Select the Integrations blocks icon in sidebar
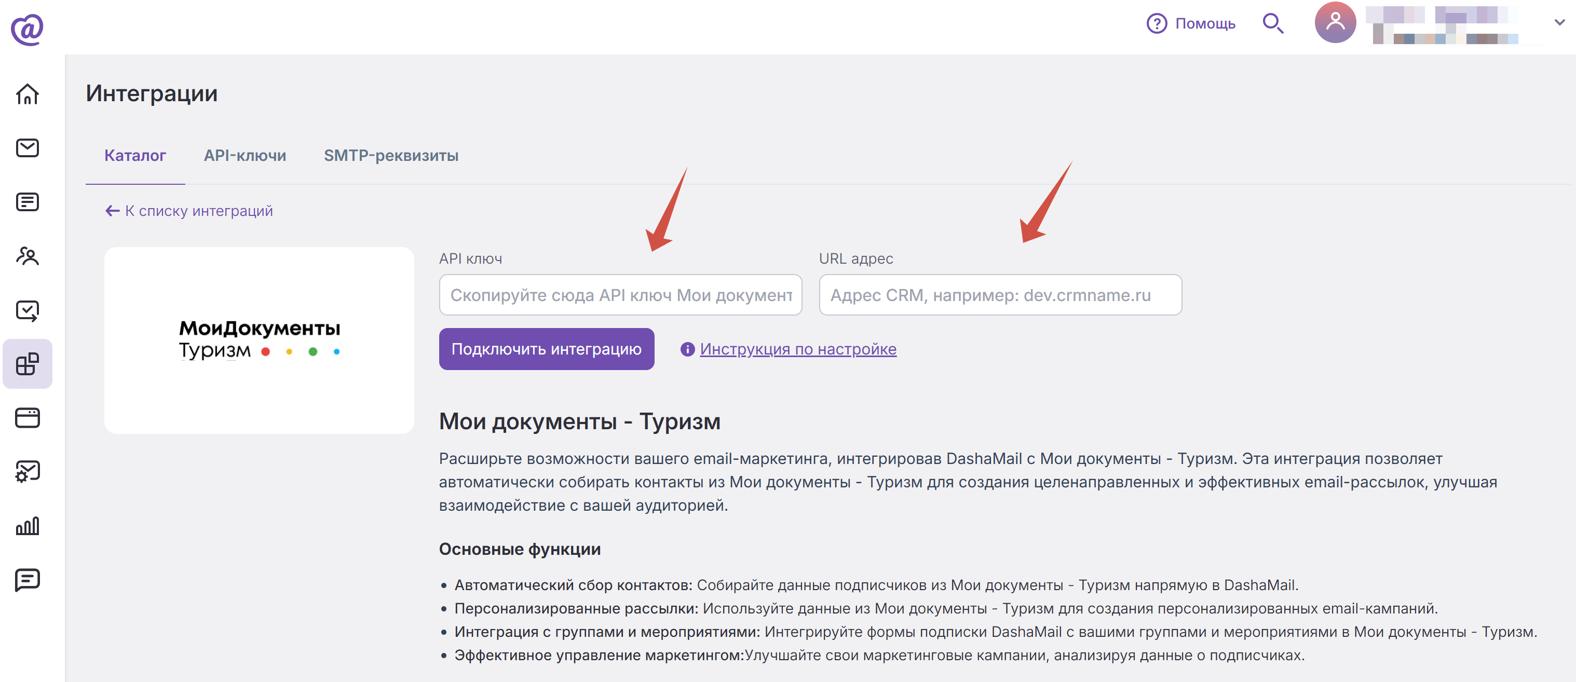The width and height of the screenshot is (1576, 682). (28, 364)
